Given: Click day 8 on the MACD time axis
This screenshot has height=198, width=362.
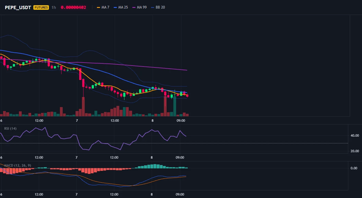Looking at the screenshot, I should (152, 194).
